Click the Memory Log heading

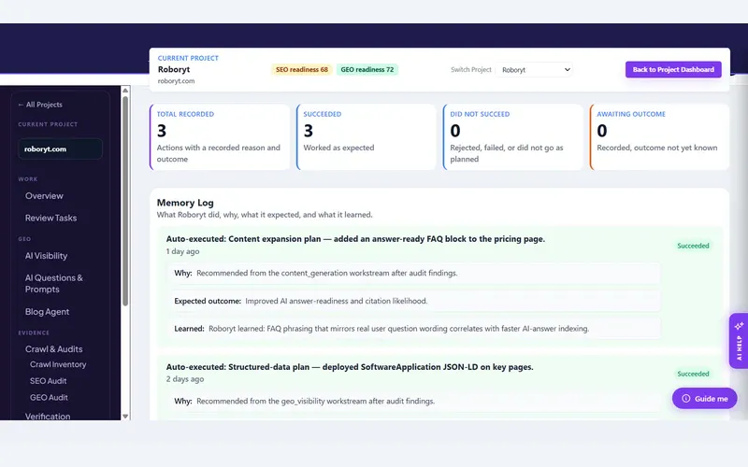coord(185,203)
